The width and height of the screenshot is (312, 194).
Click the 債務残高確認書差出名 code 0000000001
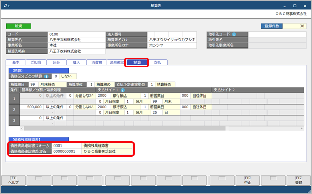pyautogui.click(x=66, y=151)
